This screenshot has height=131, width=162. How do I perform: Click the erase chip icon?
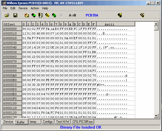point(27,15)
